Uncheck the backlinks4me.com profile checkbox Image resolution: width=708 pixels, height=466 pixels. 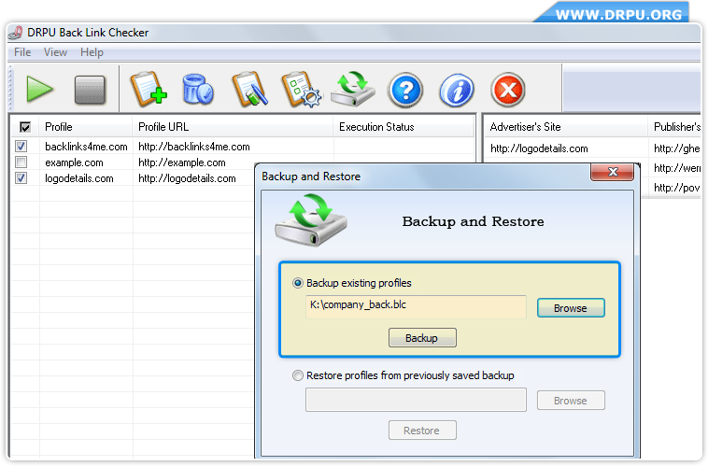[21, 147]
